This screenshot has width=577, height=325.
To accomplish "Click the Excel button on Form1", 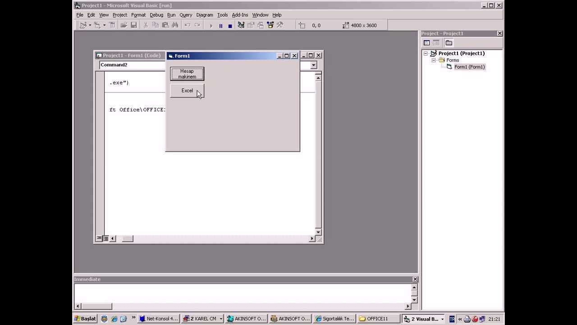I will (x=187, y=91).
